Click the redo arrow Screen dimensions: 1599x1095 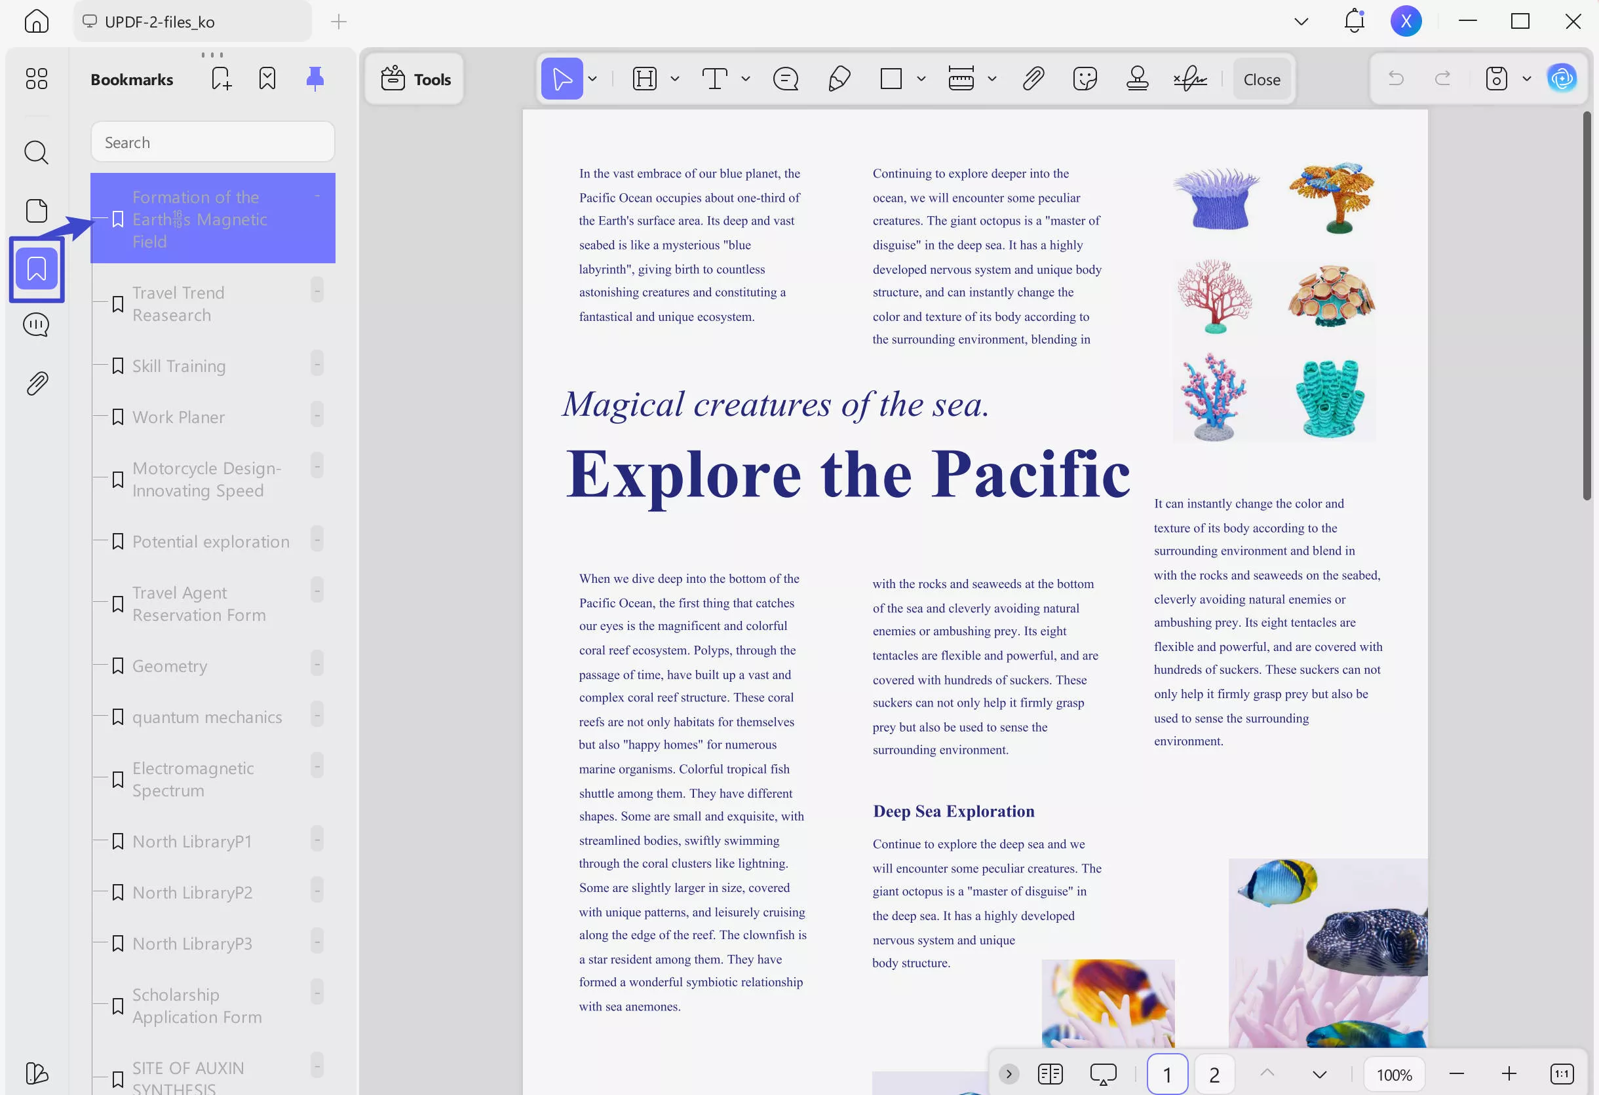[1443, 79]
